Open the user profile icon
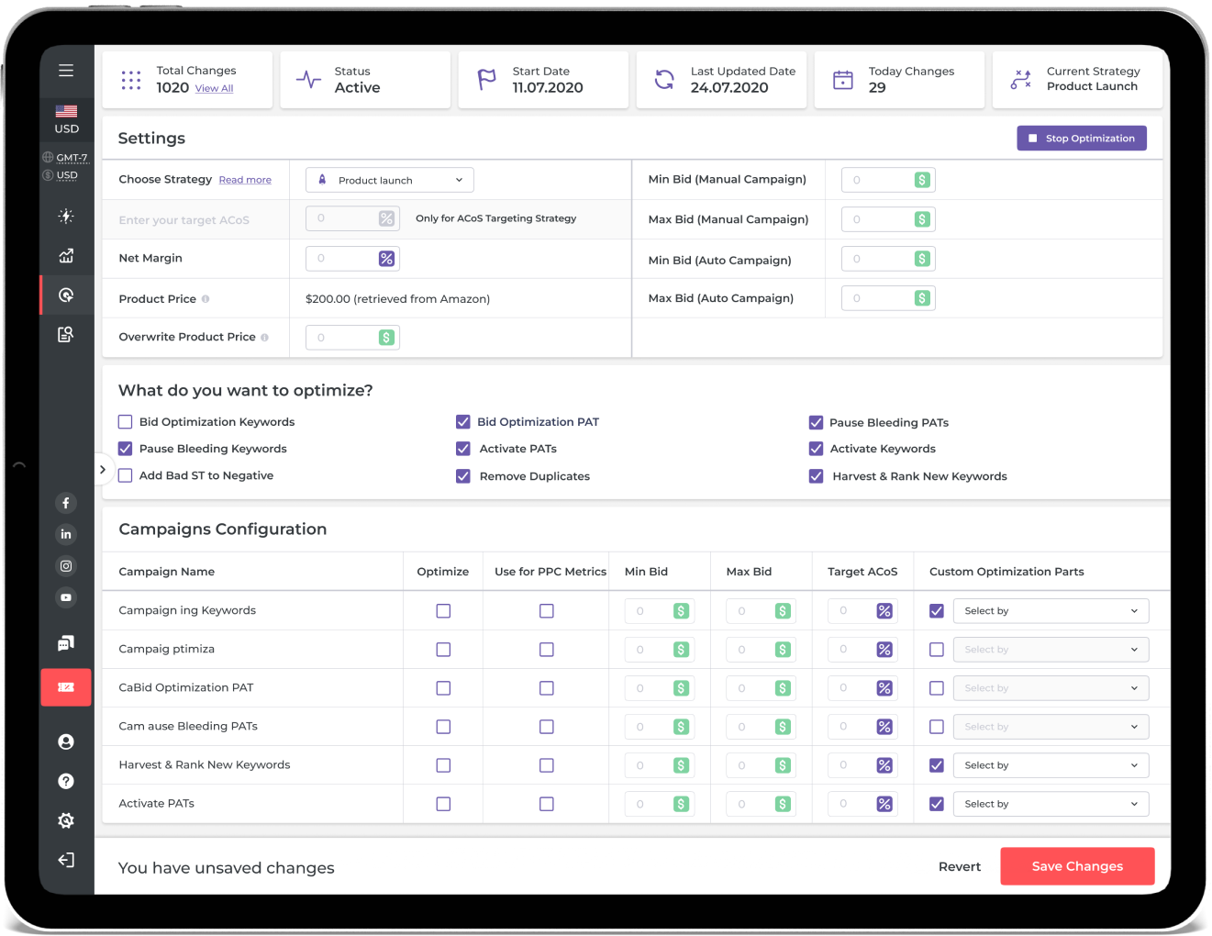This screenshot has height=936, width=1212. coord(66,741)
